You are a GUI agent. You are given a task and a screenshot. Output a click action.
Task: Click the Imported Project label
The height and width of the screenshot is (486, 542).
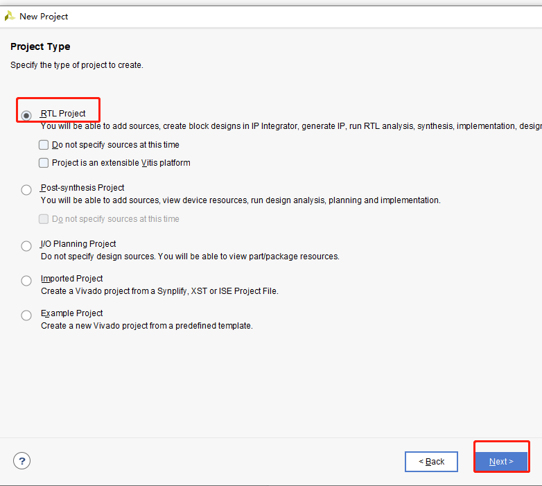coord(71,278)
